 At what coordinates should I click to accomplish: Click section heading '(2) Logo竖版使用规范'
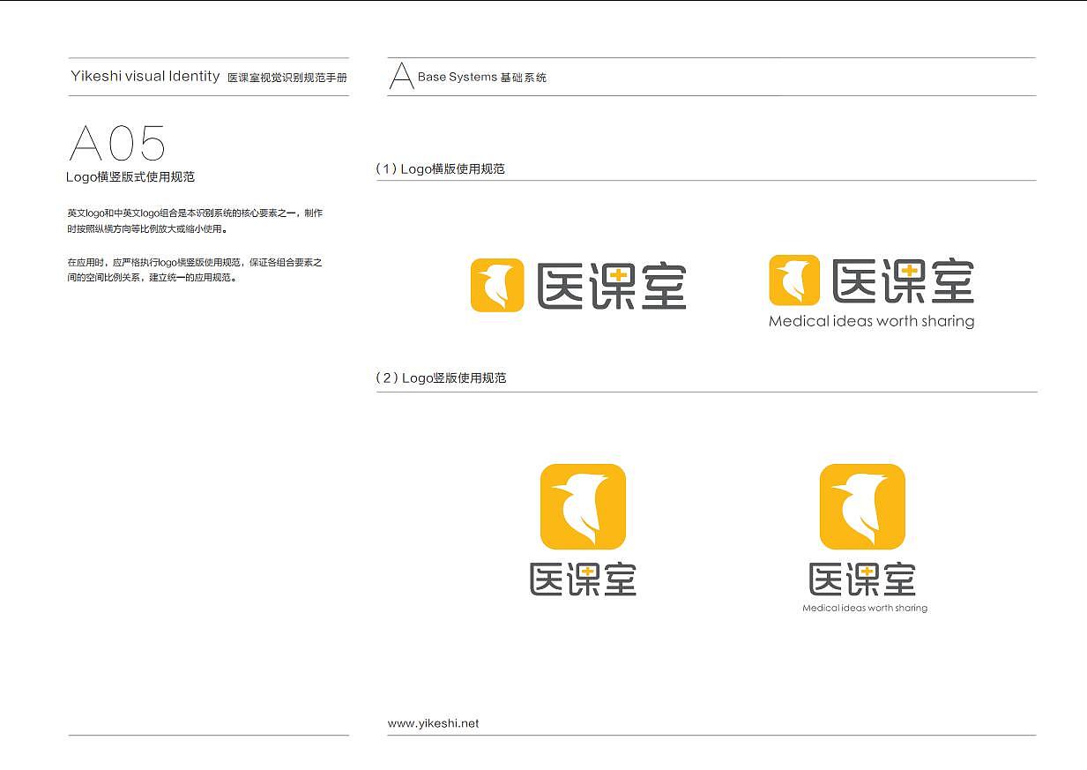pyautogui.click(x=441, y=378)
